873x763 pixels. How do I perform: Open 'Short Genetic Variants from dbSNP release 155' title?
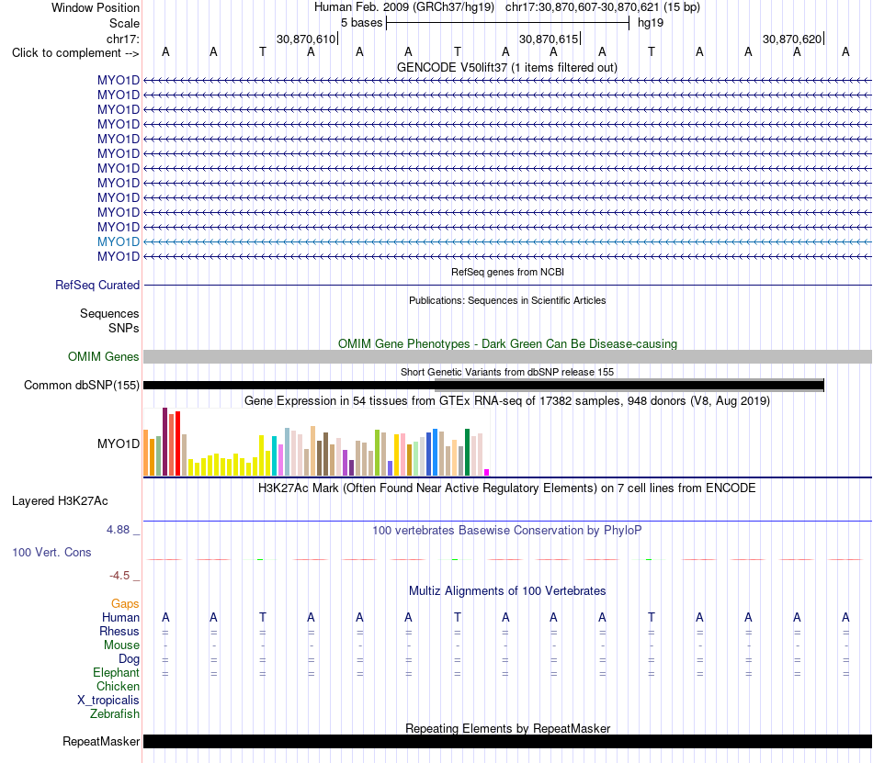coord(507,372)
